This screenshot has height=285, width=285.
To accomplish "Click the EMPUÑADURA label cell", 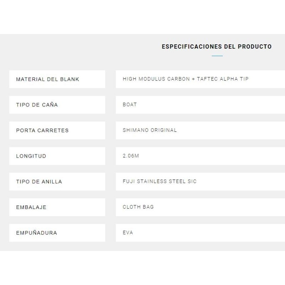I will pyautogui.click(x=57, y=233).
